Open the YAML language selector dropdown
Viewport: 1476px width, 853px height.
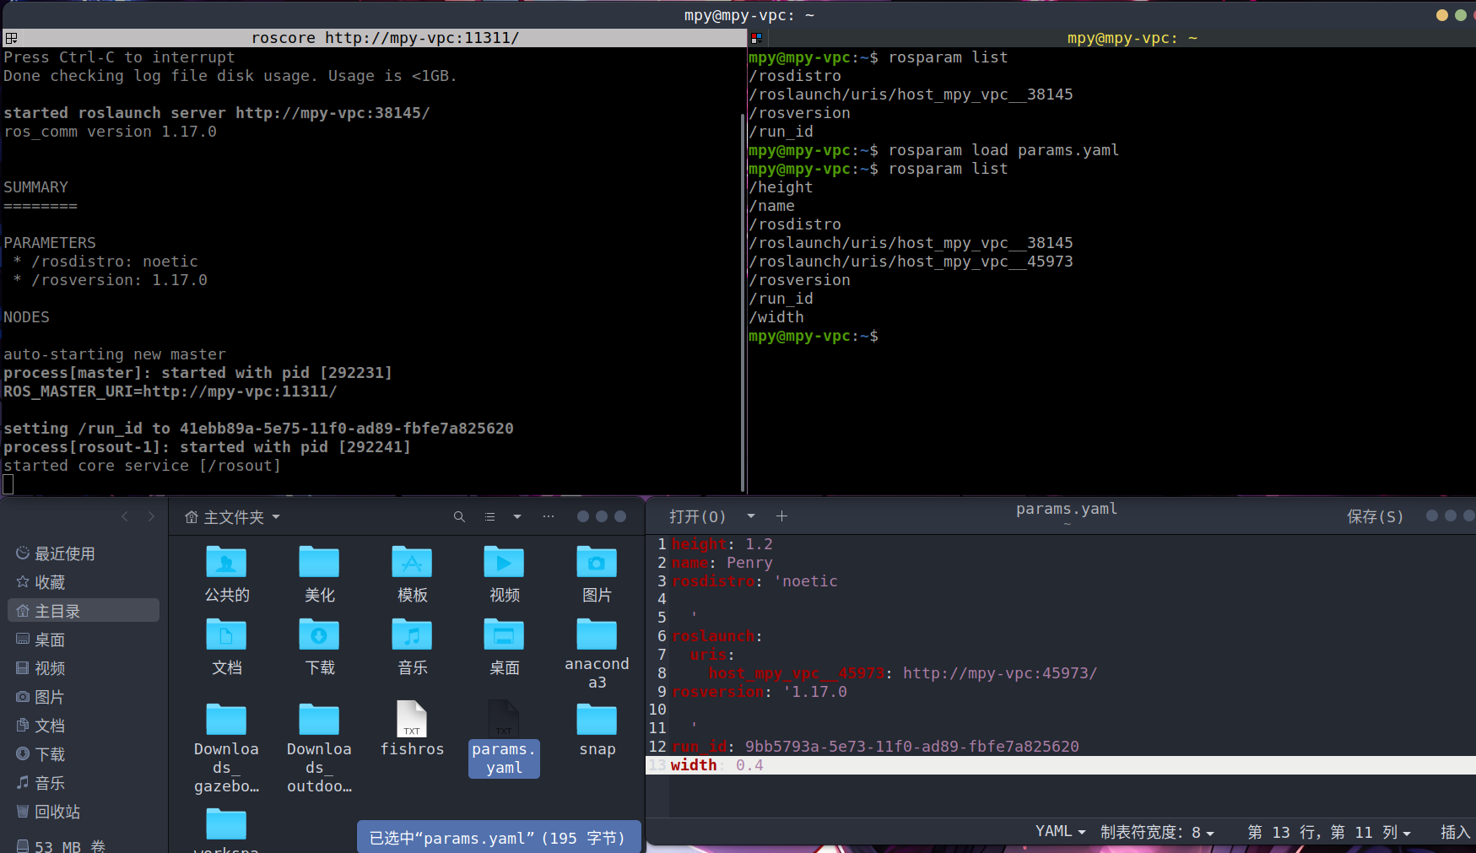[1060, 832]
